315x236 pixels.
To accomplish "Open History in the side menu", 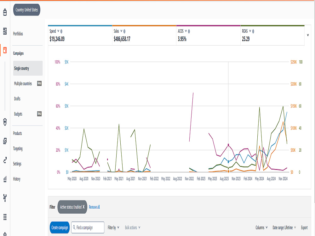I will coord(17,179).
